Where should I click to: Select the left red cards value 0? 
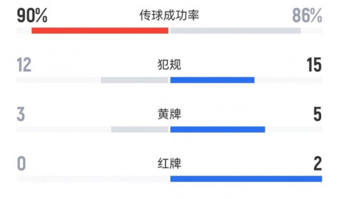21,164
